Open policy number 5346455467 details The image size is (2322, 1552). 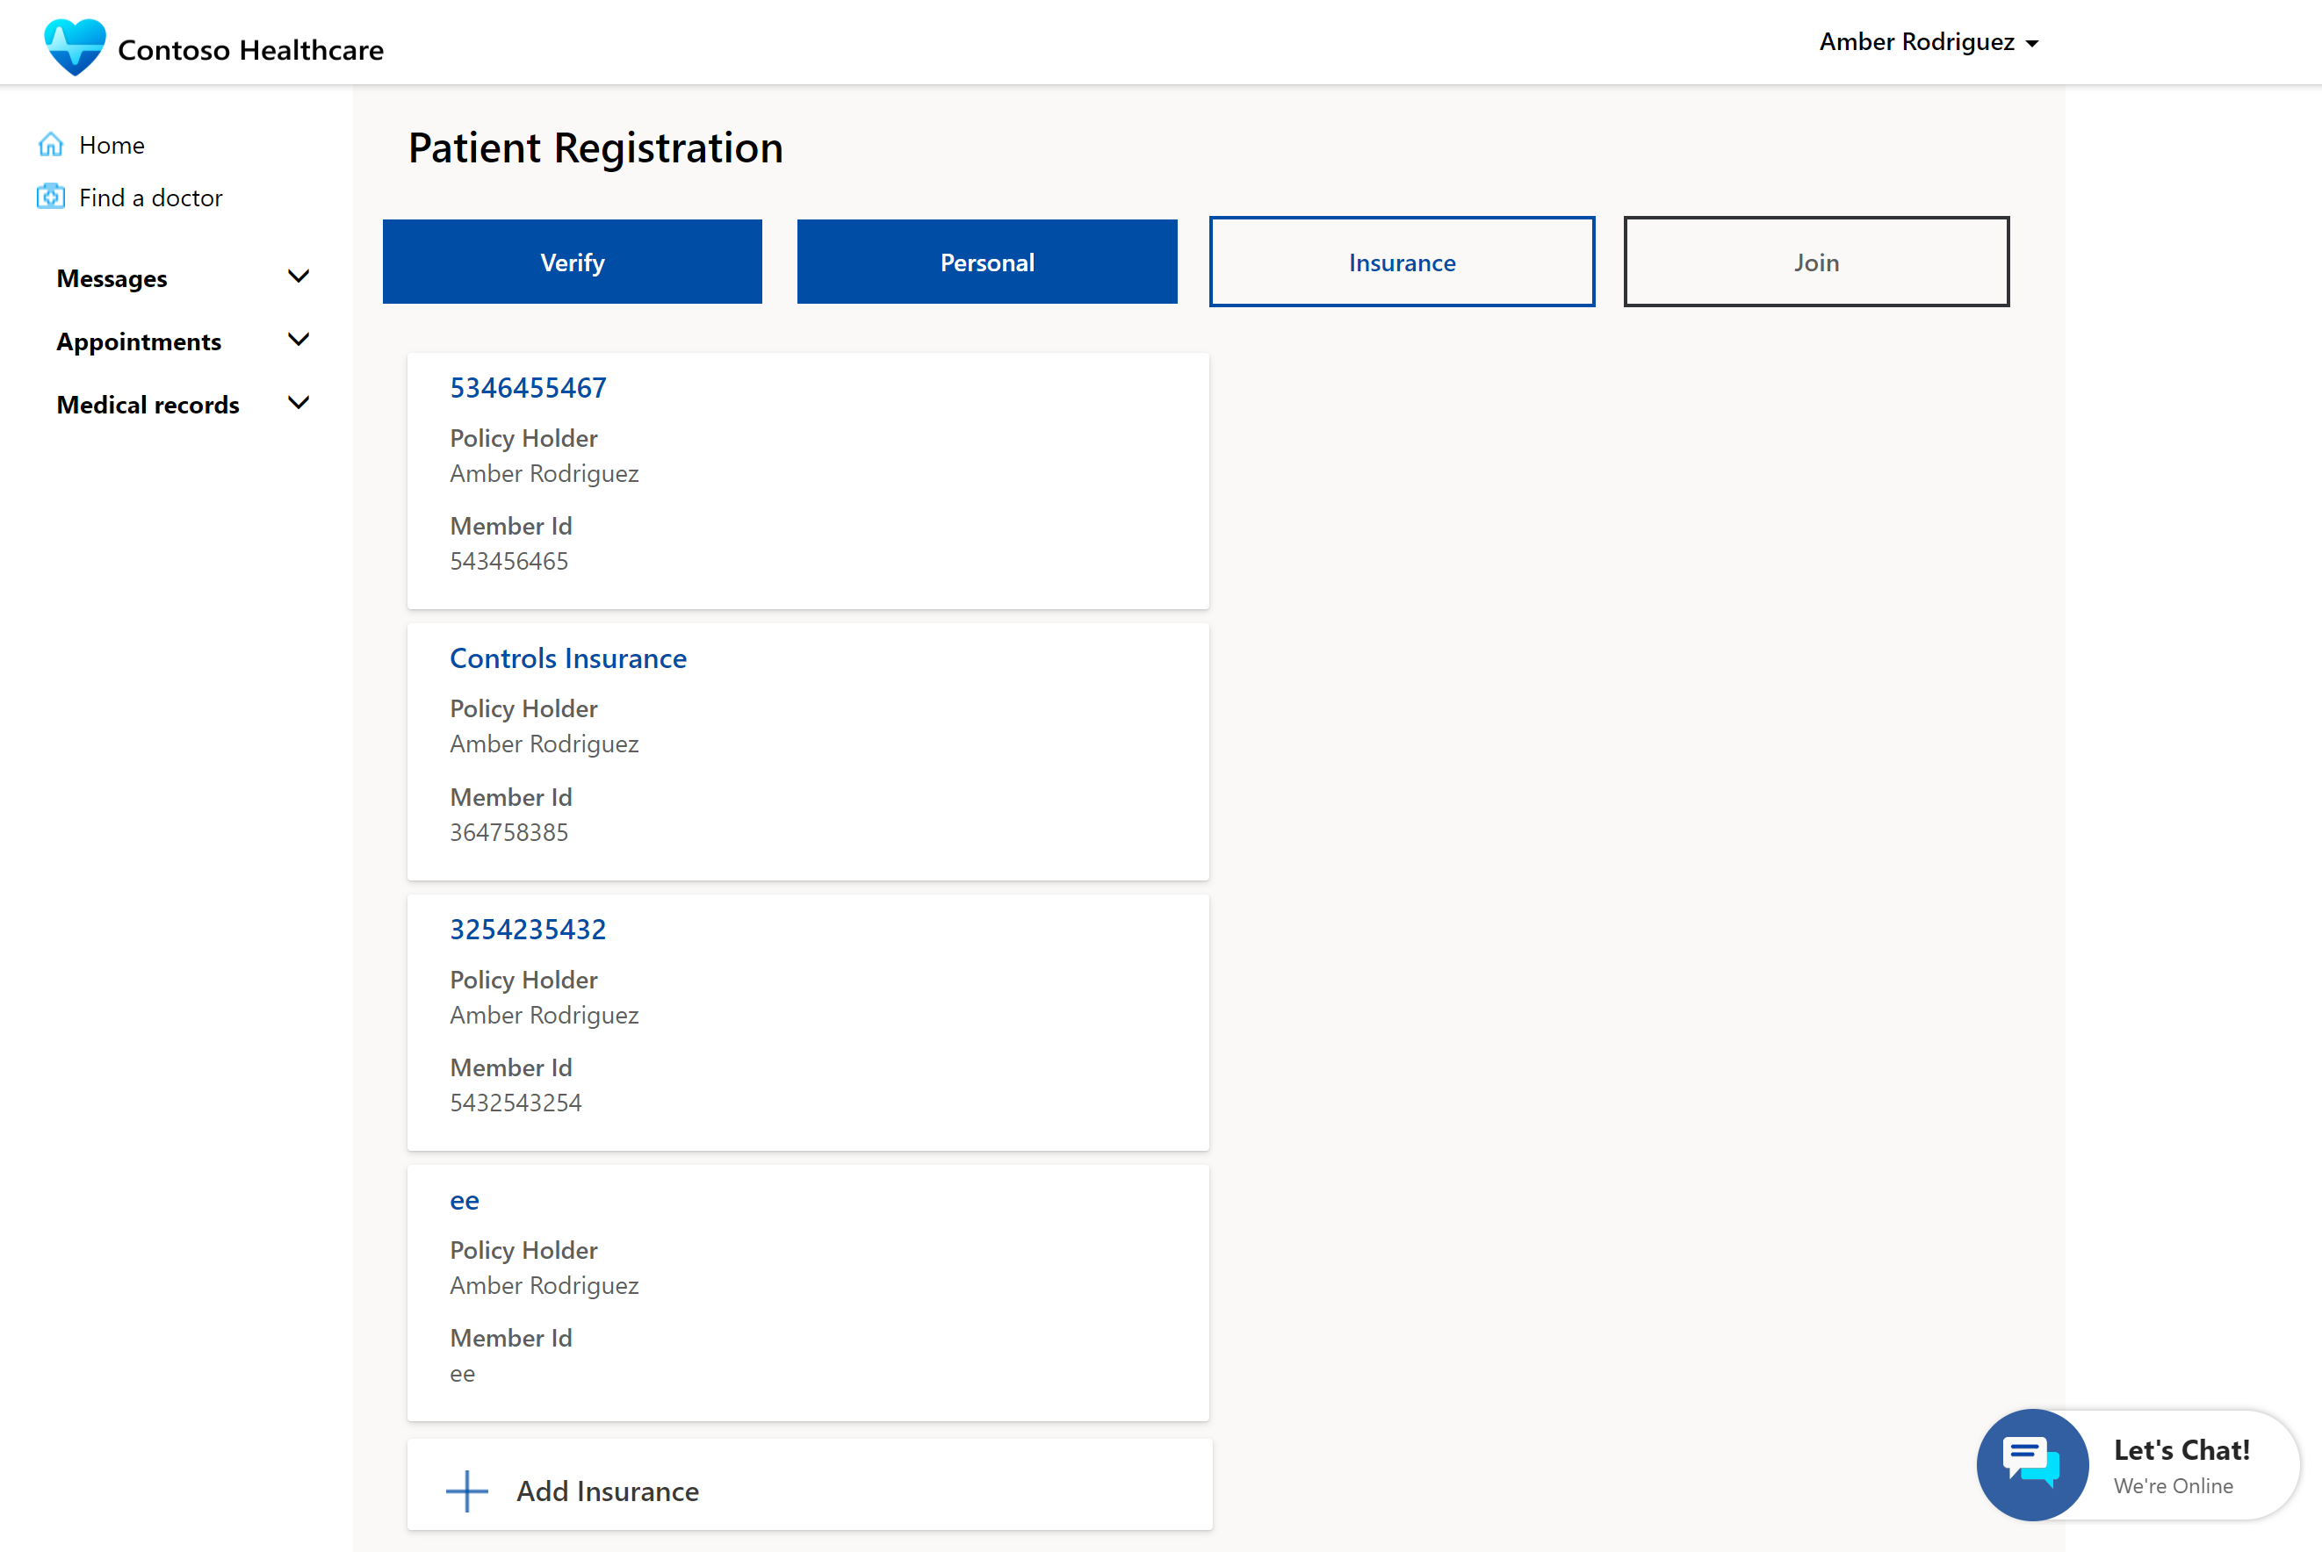527,386
